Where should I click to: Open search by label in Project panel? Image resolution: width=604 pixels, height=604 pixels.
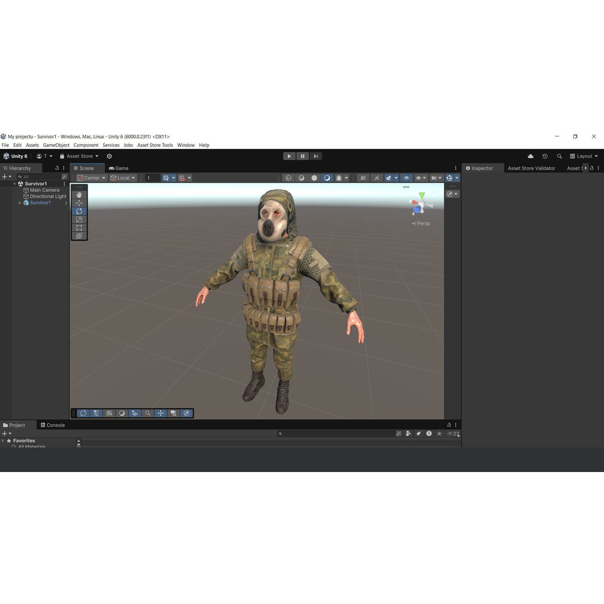[x=418, y=434]
